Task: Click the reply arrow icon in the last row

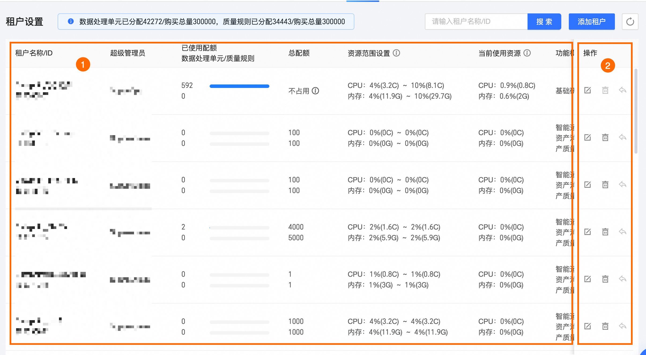Action: [x=622, y=326]
